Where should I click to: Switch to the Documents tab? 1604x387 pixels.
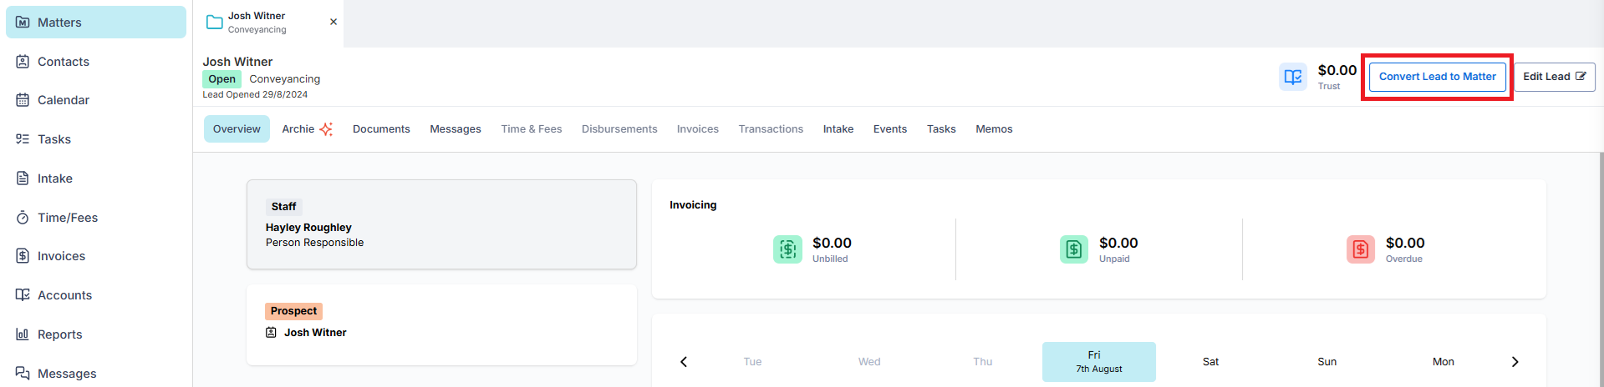381,129
